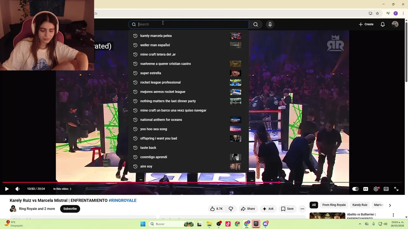This screenshot has width=408, height=229.
Task: Click thumbnail beside 'karely marcela pelea' suggestion
Action: point(236,36)
